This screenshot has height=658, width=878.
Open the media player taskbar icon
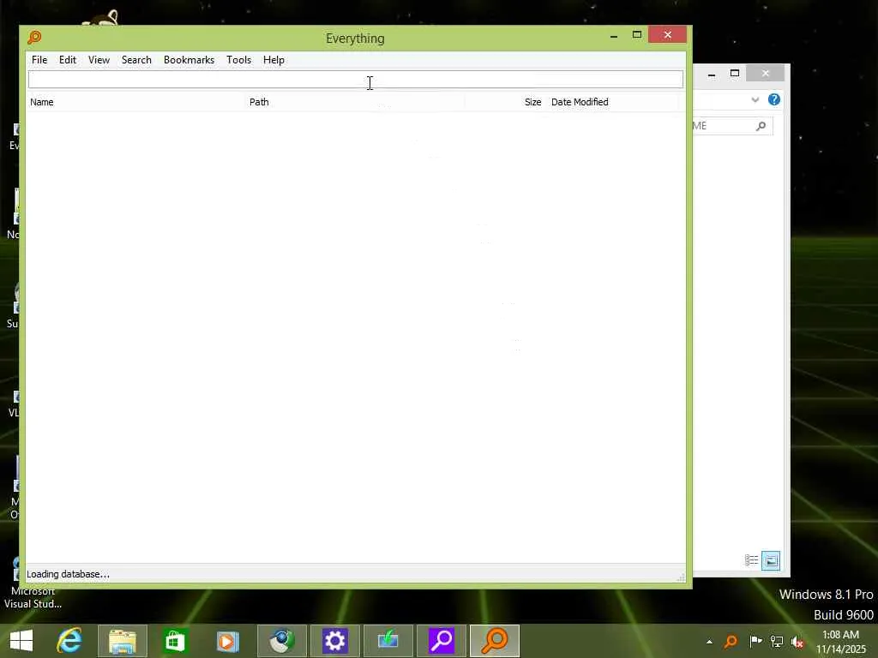[228, 641]
